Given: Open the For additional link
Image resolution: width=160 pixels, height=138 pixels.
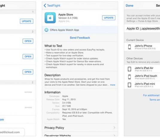Looking at the screenshot, I should pyautogui.click(x=151, y=95).
